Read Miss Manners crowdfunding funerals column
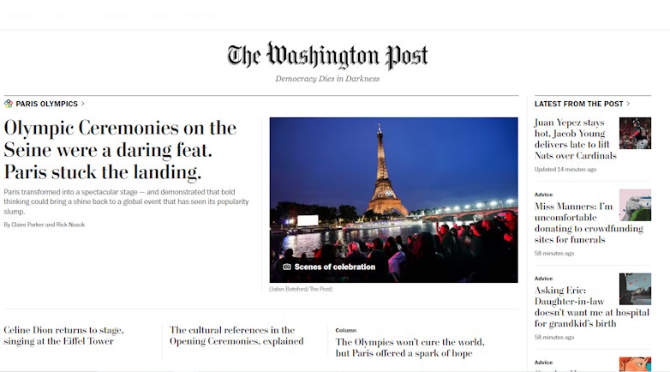670x372 pixels. [x=589, y=223]
